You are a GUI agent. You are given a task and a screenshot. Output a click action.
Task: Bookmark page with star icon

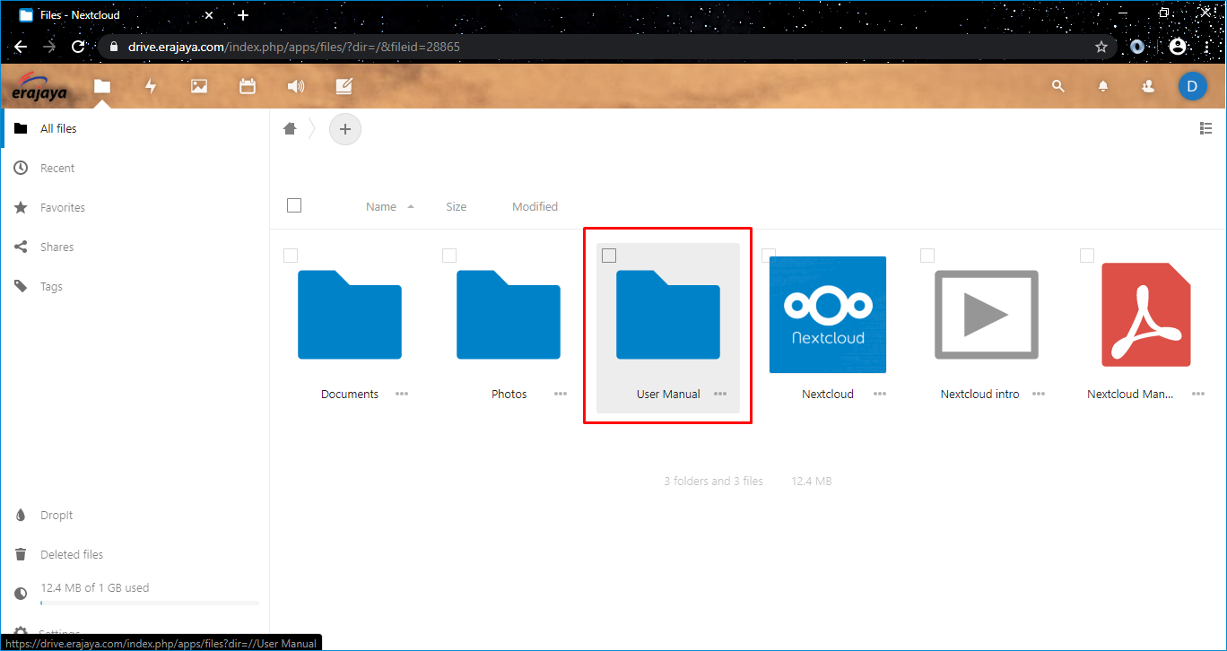[1101, 47]
